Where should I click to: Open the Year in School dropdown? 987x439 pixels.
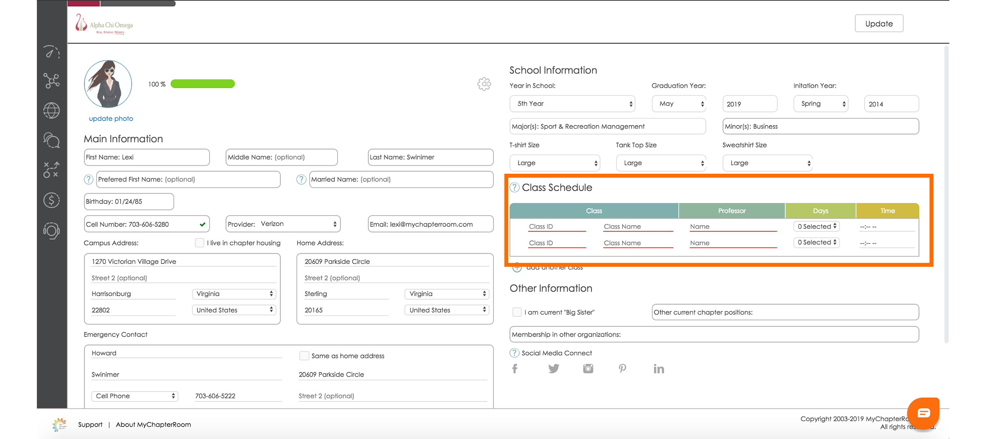point(572,104)
